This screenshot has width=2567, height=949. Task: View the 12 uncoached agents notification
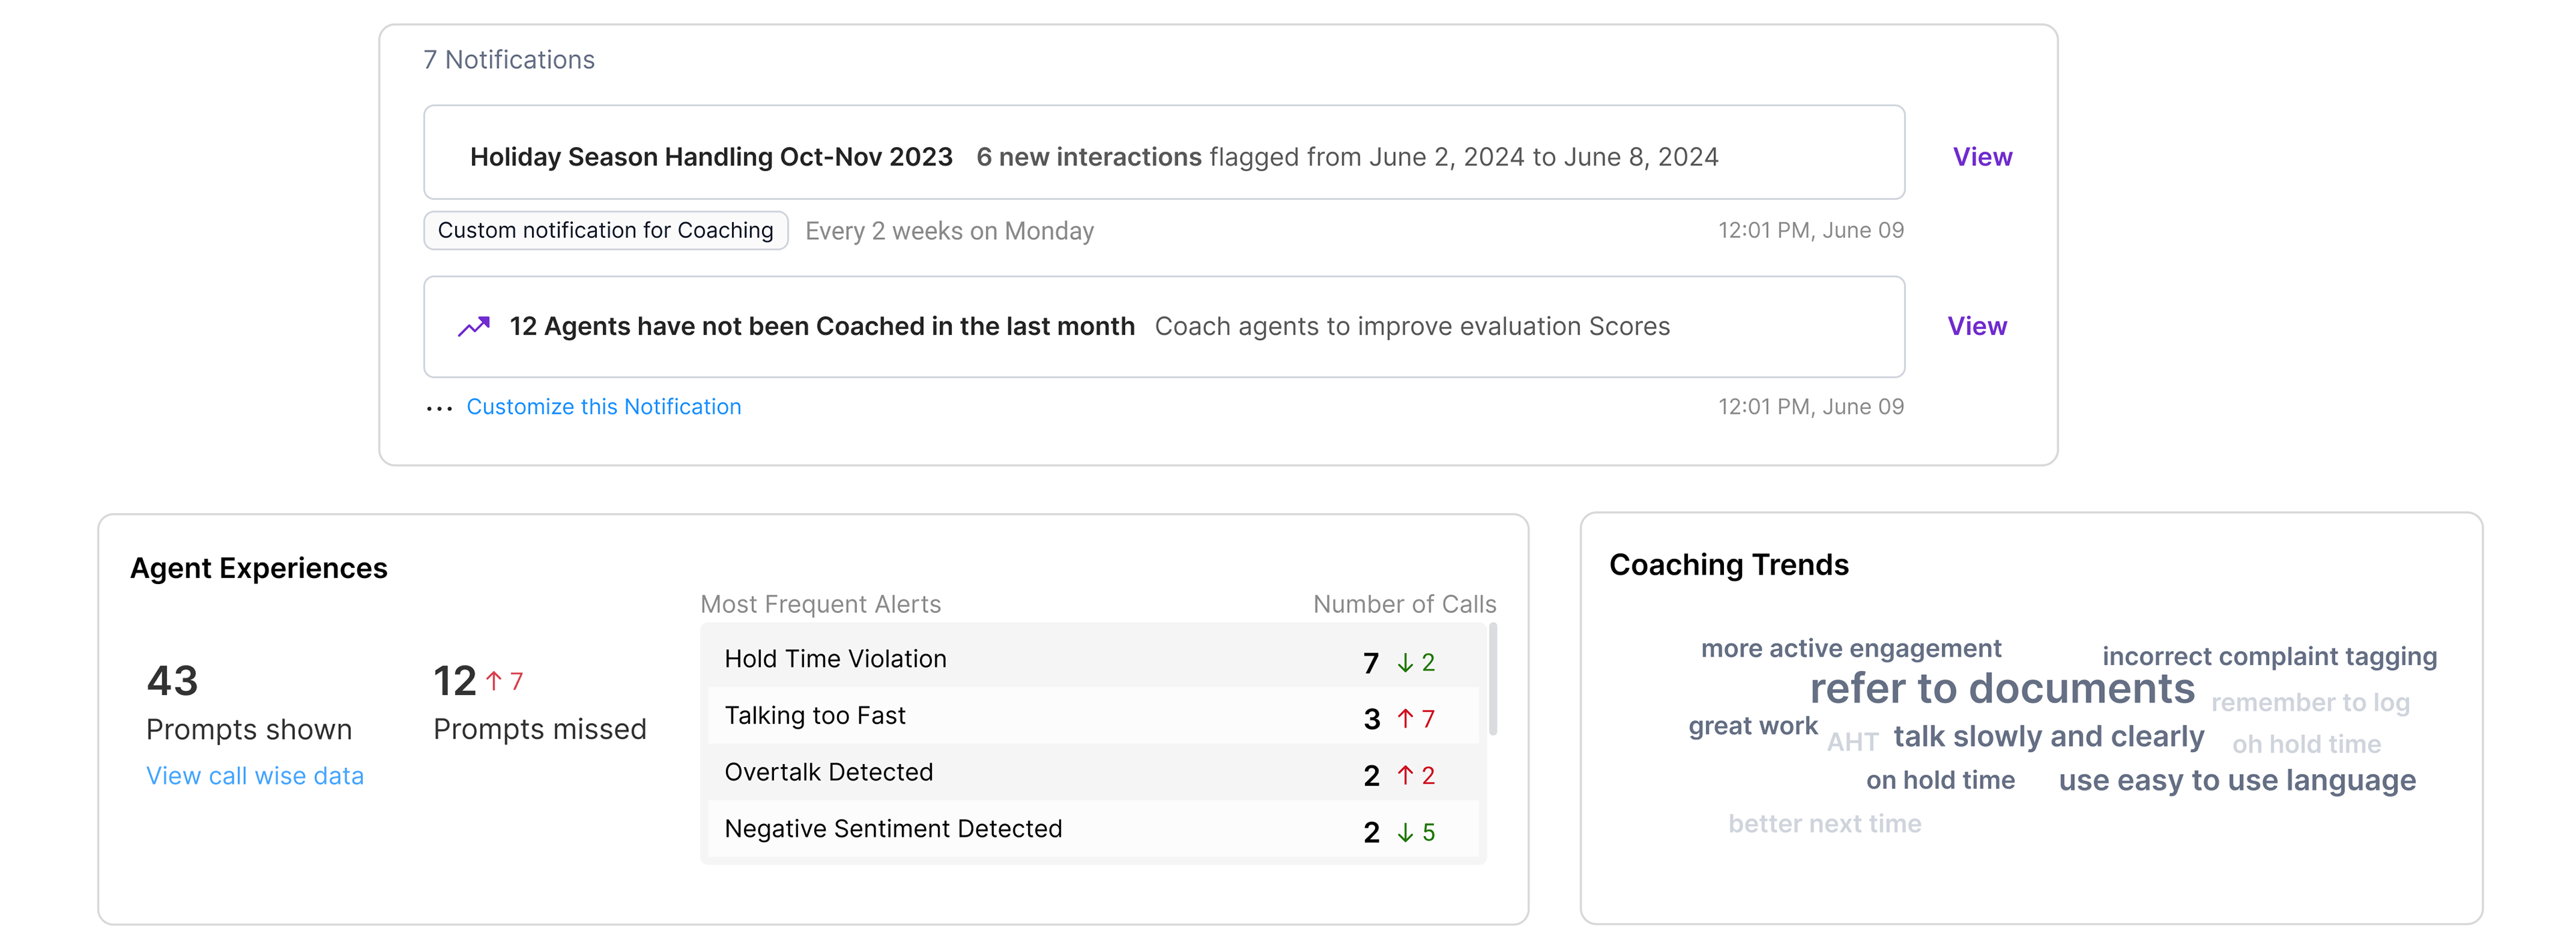[x=1976, y=327]
